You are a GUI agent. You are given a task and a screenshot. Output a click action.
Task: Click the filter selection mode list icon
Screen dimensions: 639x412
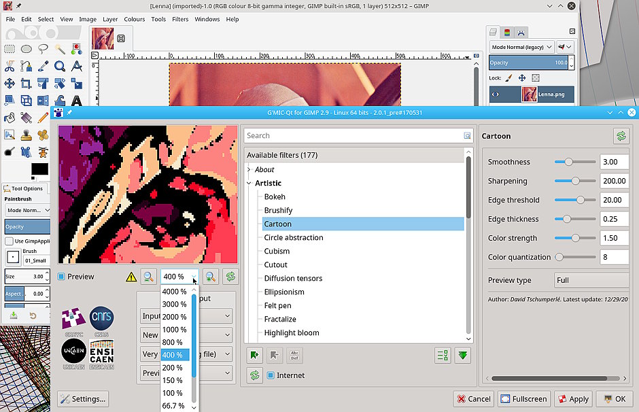pyautogui.click(x=443, y=356)
